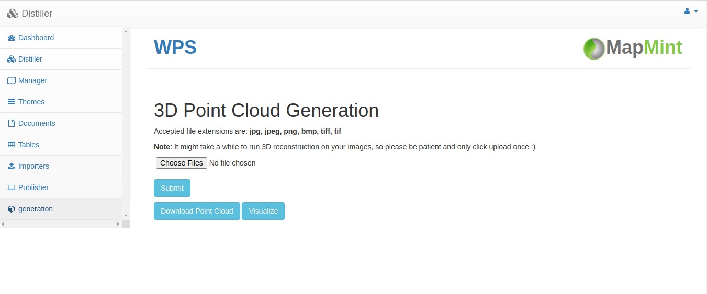
Task: Click Download Point Cloud button
Action: tap(197, 211)
